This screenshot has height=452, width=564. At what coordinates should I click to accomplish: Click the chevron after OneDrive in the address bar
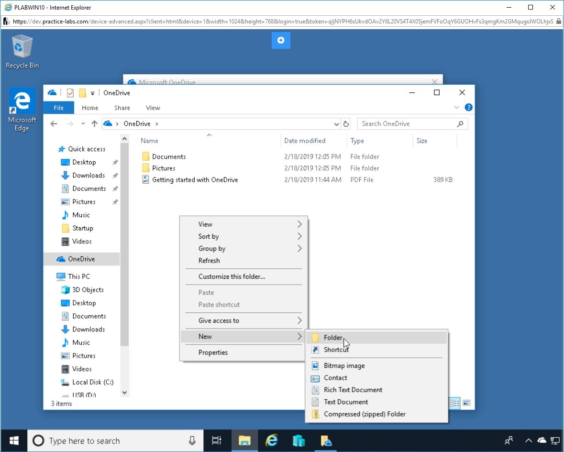tap(157, 124)
